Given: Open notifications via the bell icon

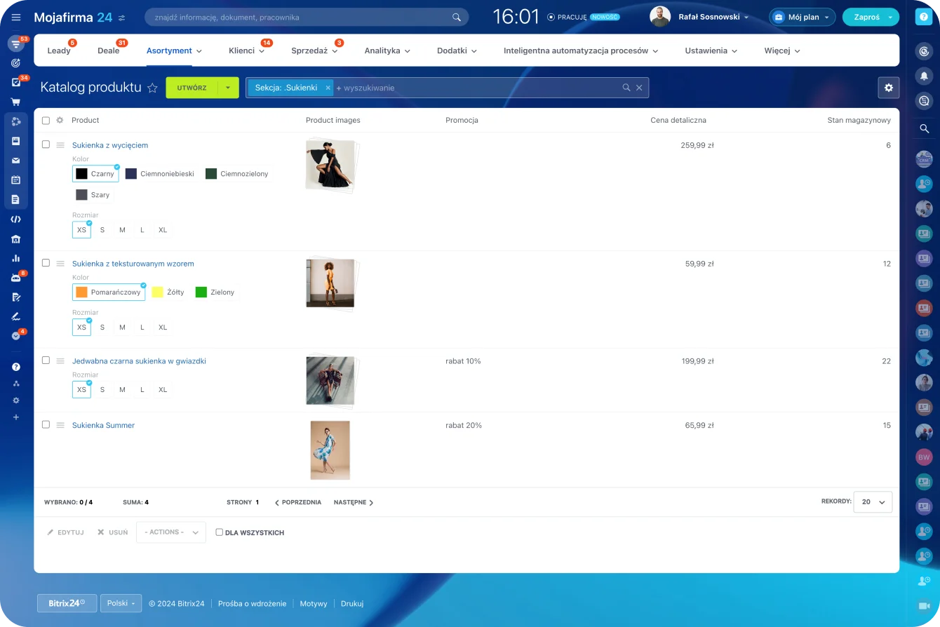Looking at the screenshot, I should coord(924,76).
